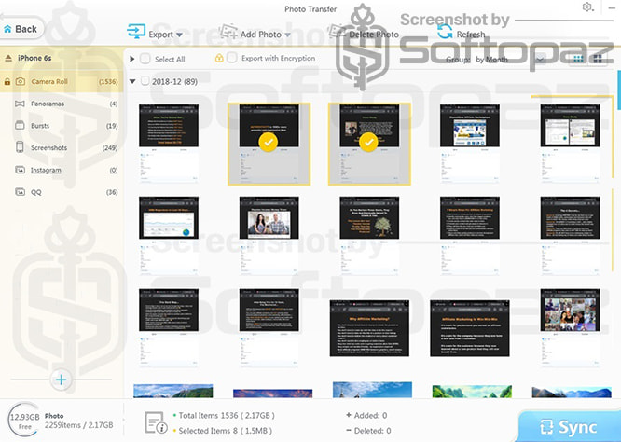The height and width of the screenshot is (442, 621).
Task: Deselect the second checked thumbnail
Action: coord(269,144)
